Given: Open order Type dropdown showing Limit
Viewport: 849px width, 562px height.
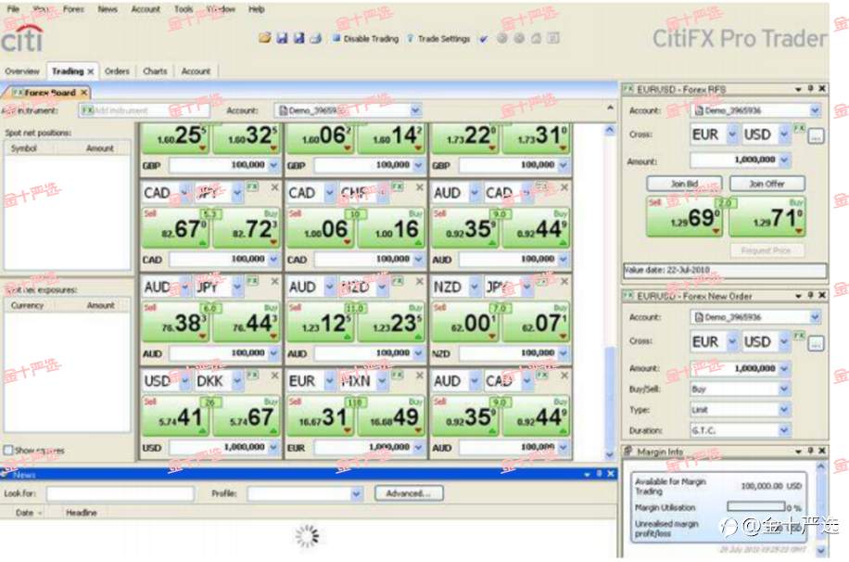Looking at the screenshot, I should click(x=783, y=410).
